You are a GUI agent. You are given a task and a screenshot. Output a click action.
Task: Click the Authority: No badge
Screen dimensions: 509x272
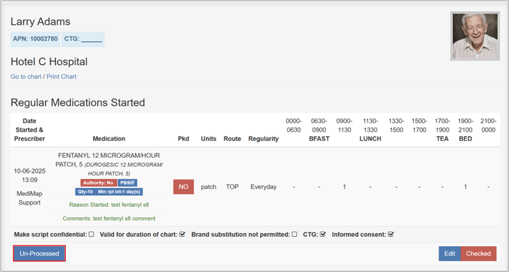tap(98, 183)
